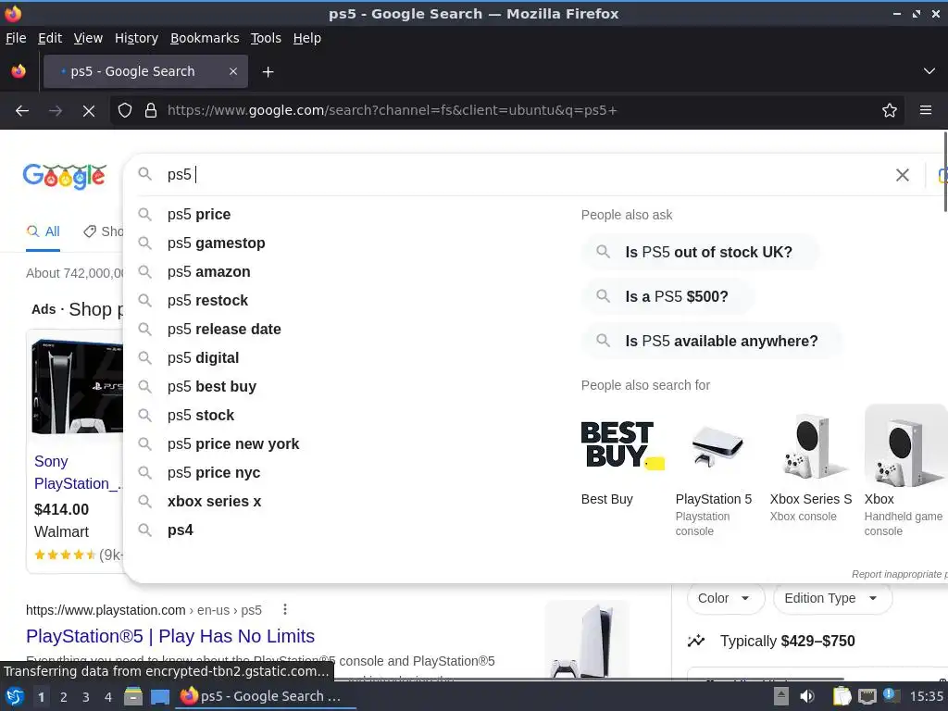Open the notification tray icon
948x711 pixels.
(891, 695)
